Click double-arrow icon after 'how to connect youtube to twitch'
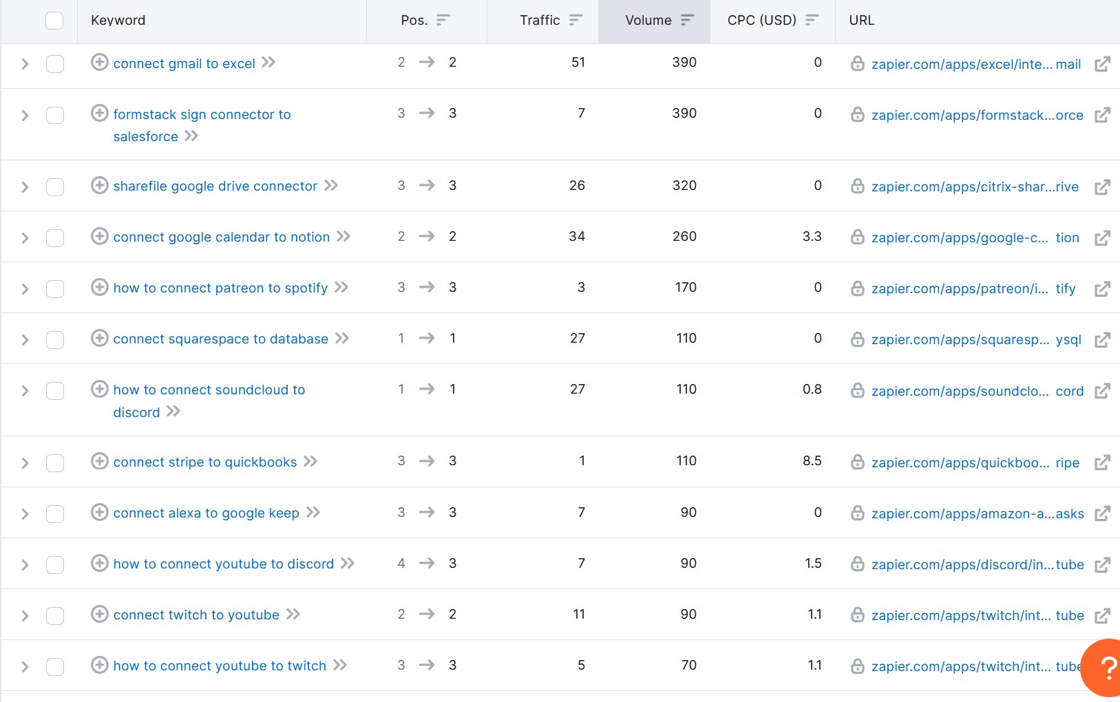1120x702 pixels. [x=340, y=665]
